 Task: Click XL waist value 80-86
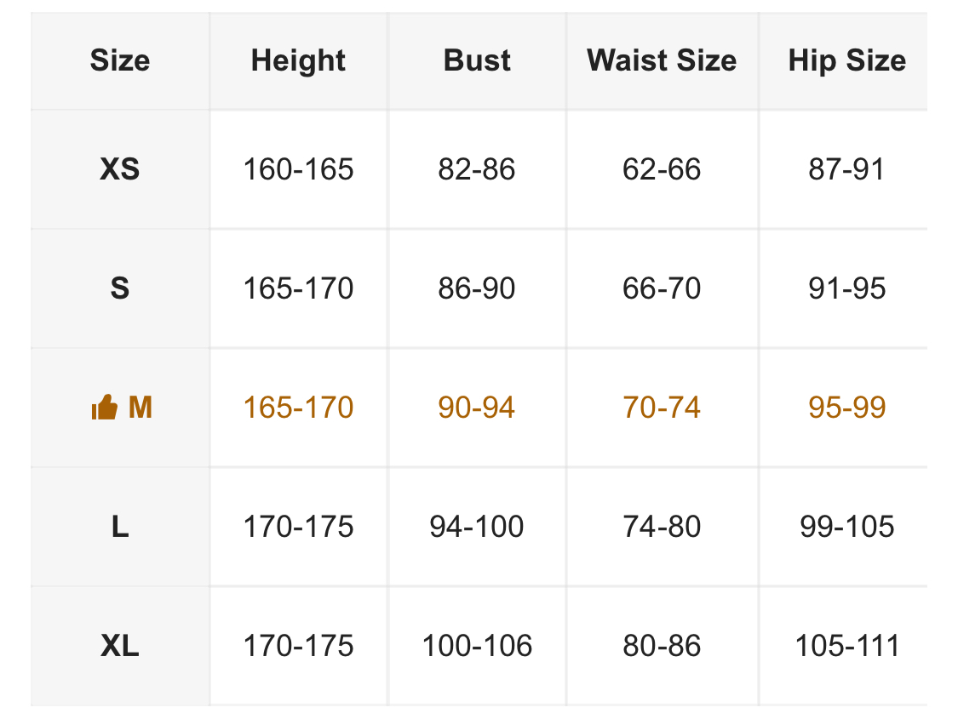click(662, 646)
